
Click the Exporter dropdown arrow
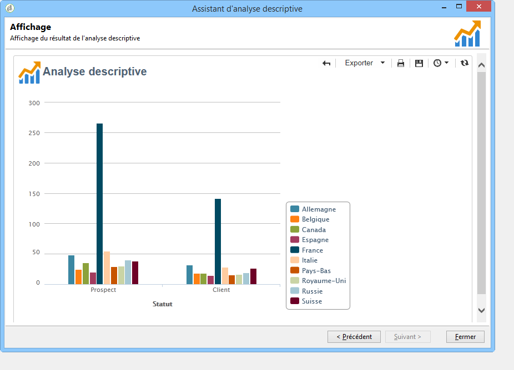click(x=382, y=63)
